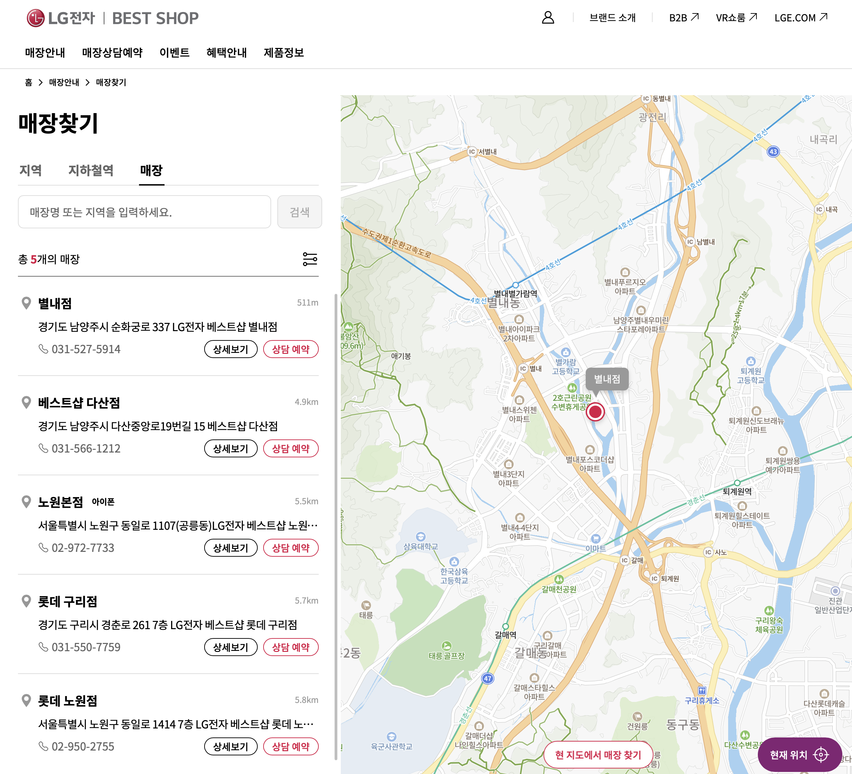
Task: Open the VR쇼룸 external link
Action: [736, 18]
